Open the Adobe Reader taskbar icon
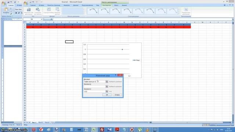Image resolution: width=235 pixels, height=132 pixels. click(117, 129)
